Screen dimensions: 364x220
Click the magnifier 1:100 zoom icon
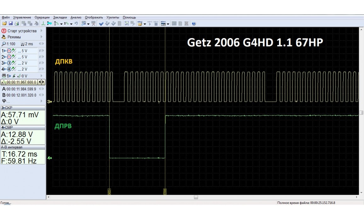(x=4, y=44)
